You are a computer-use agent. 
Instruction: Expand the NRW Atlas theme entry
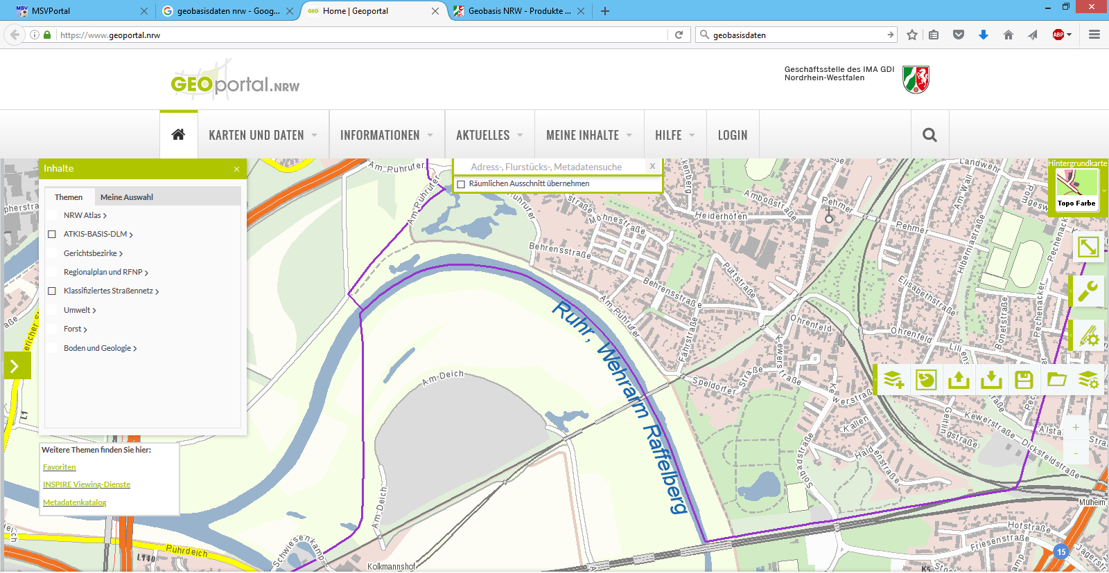[85, 216]
